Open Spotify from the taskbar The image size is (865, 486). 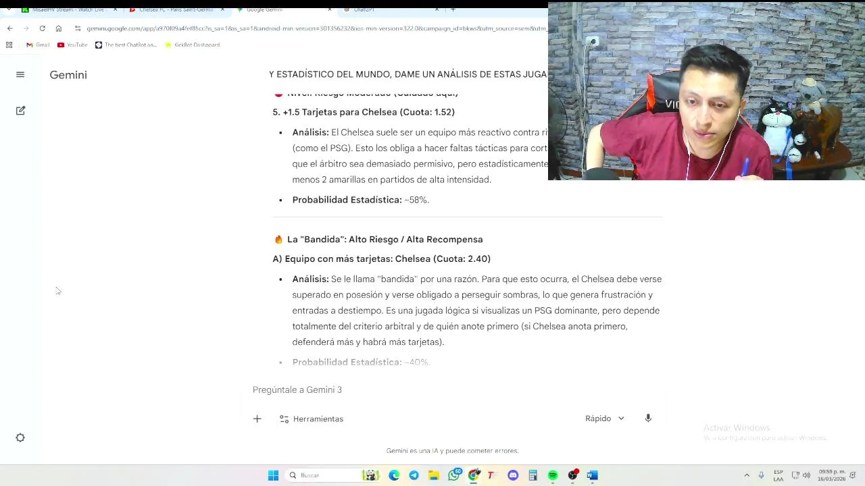pos(553,475)
